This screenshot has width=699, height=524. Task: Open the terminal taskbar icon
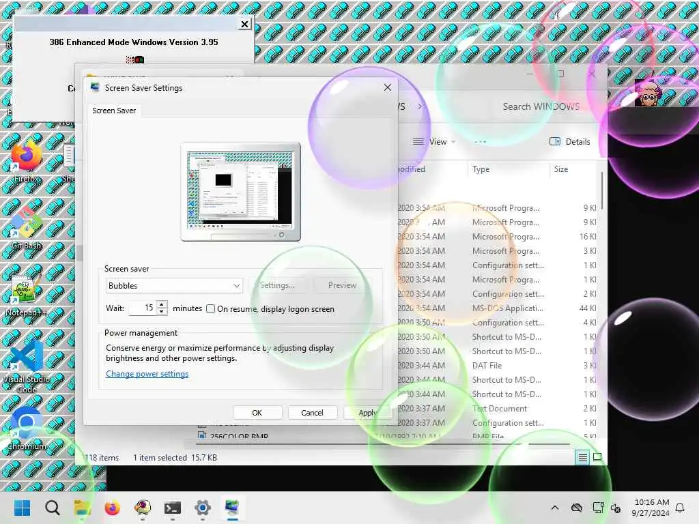pyautogui.click(x=173, y=508)
